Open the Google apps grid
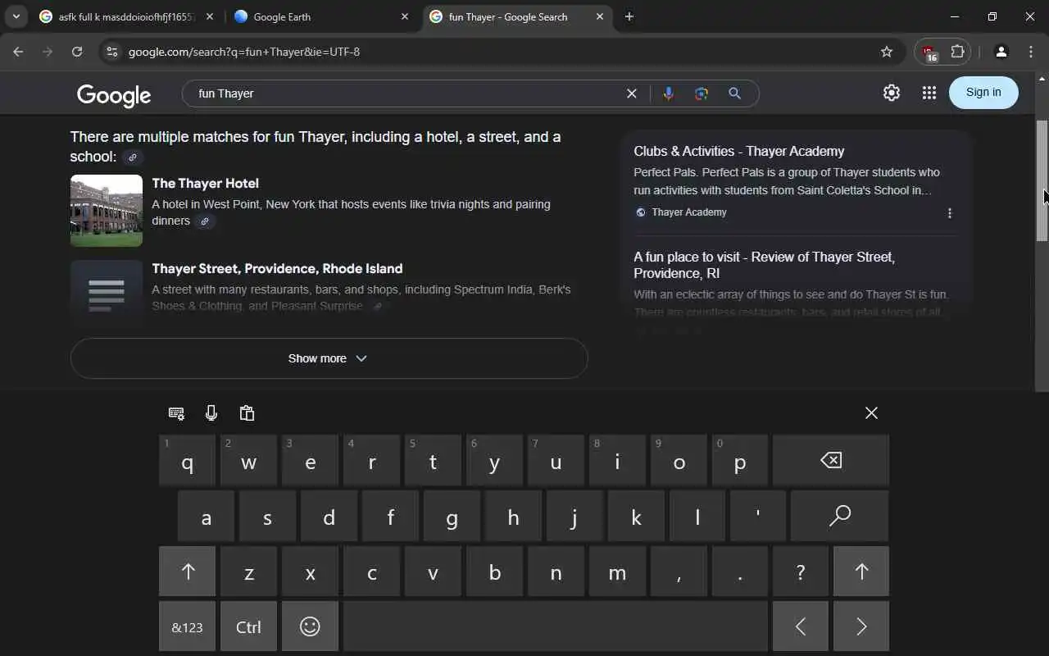Viewport: 1049px width, 656px height. [x=929, y=93]
